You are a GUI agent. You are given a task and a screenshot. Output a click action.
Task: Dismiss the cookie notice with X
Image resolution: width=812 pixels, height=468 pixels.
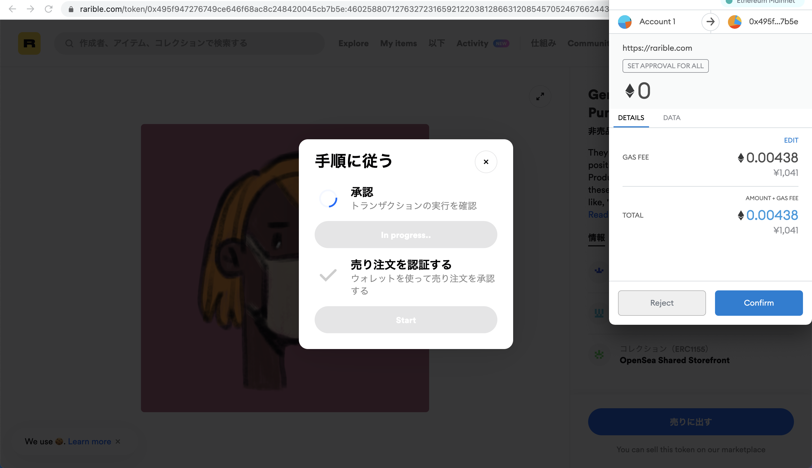click(x=118, y=441)
